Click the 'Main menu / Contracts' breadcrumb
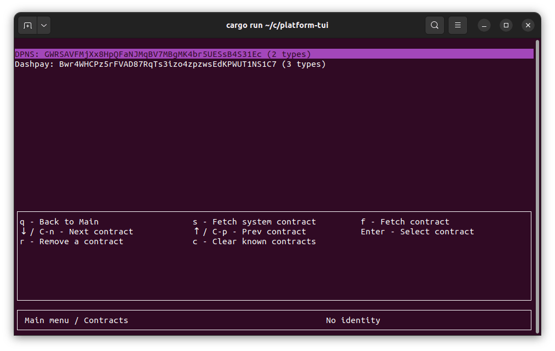Screen dimensions: 555x351 pyautogui.click(x=76, y=320)
